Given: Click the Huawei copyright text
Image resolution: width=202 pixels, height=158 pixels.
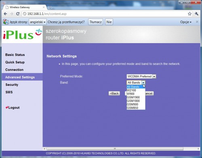Looking at the screenshot, I should pos(101,153).
